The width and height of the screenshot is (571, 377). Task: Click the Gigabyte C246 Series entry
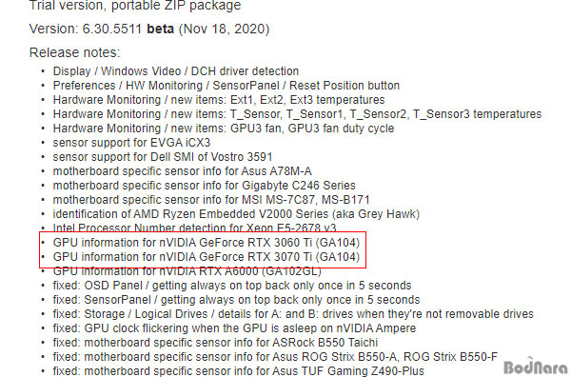pyautogui.click(x=205, y=186)
